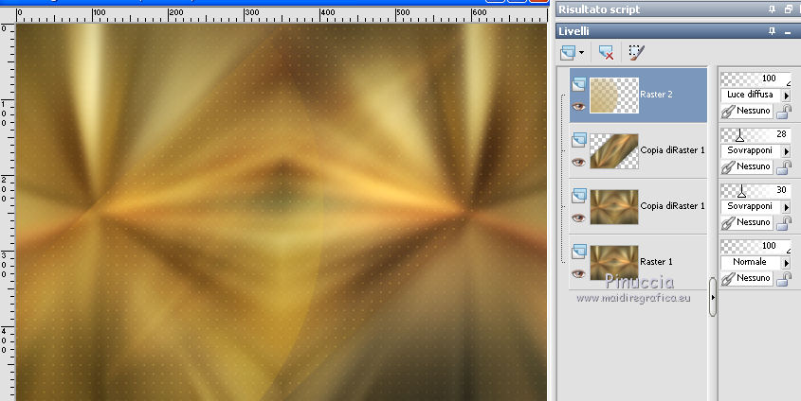Click the Raster 1 layer name

click(x=656, y=261)
